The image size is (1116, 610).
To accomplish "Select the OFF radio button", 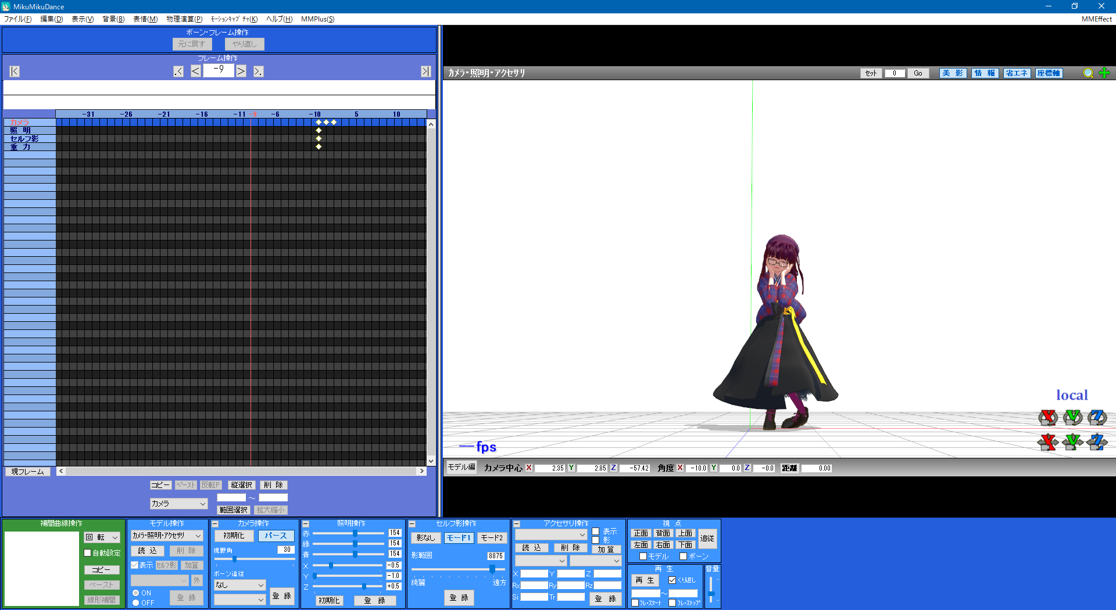I will coord(135,603).
